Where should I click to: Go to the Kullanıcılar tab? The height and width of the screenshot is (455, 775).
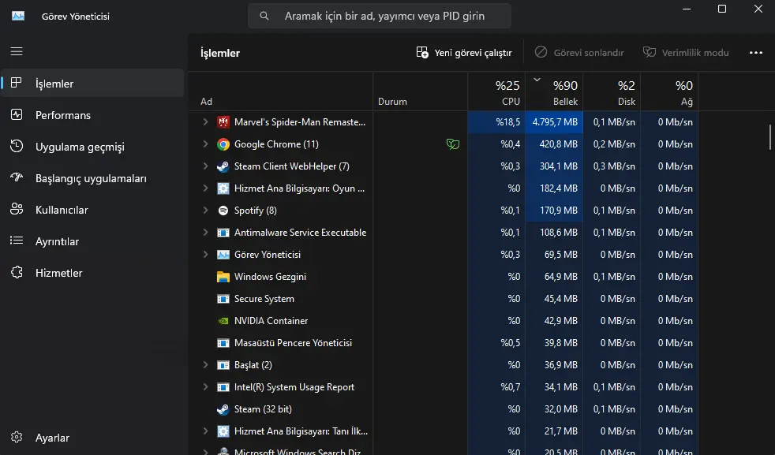click(93, 210)
